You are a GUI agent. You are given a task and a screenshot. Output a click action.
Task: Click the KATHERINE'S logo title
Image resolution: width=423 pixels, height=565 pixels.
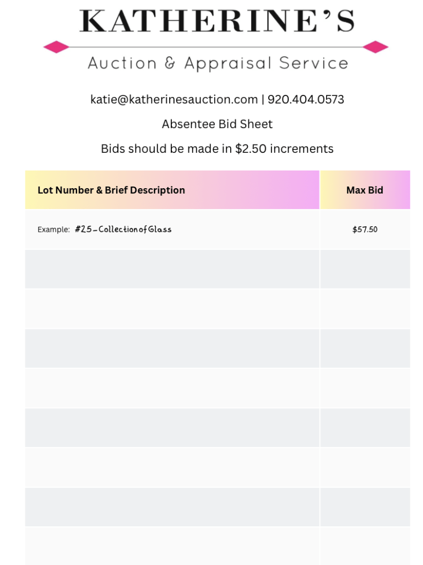217,21
